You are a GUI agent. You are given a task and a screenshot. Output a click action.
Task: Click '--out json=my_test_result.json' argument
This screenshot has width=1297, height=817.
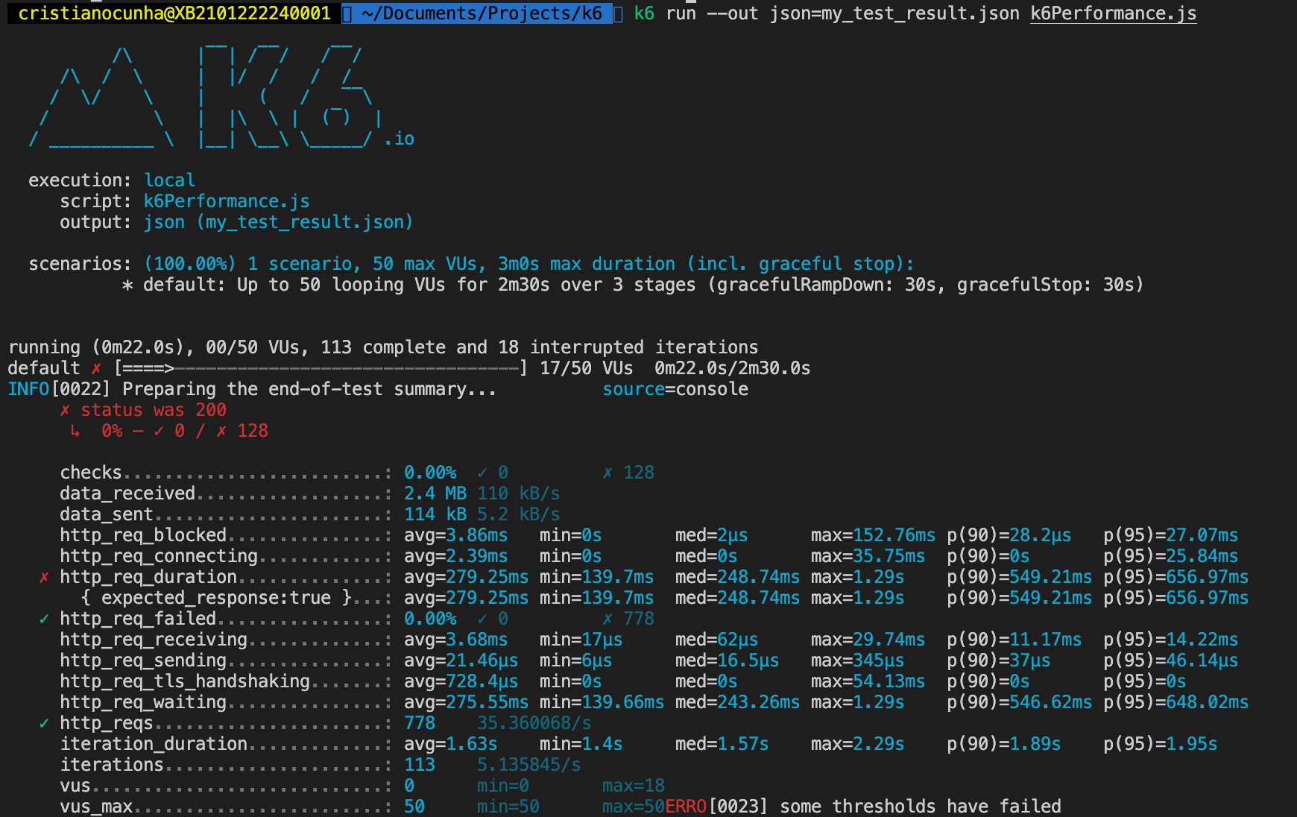coord(862,13)
